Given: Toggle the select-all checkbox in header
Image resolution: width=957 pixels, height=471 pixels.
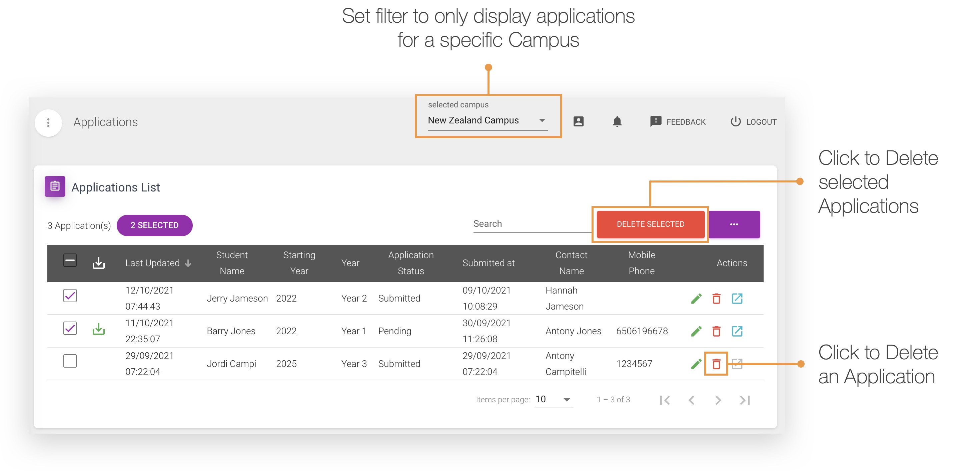Looking at the screenshot, I should click(x=70, y=260).
